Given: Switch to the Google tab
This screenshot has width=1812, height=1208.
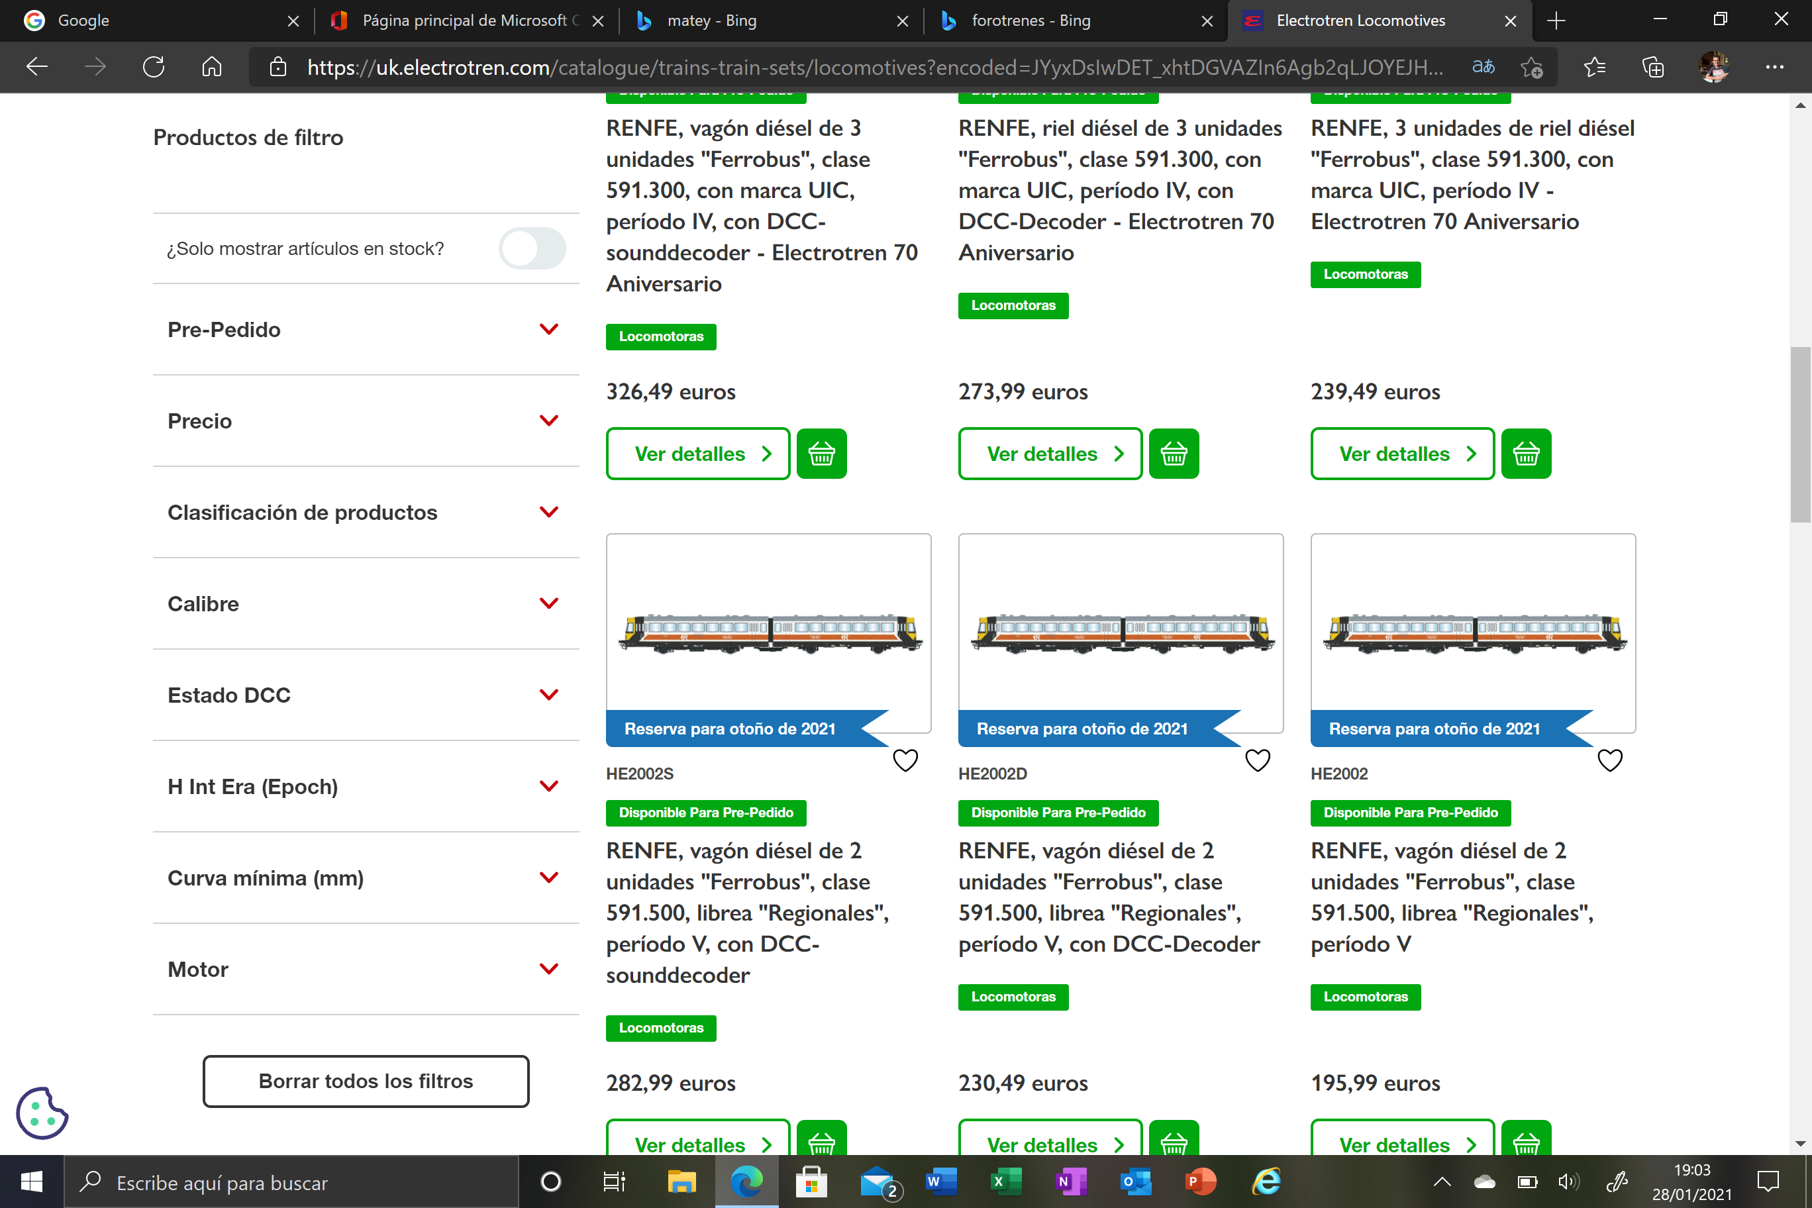Looking at the screenshot, I should click(x=154, y=21).
